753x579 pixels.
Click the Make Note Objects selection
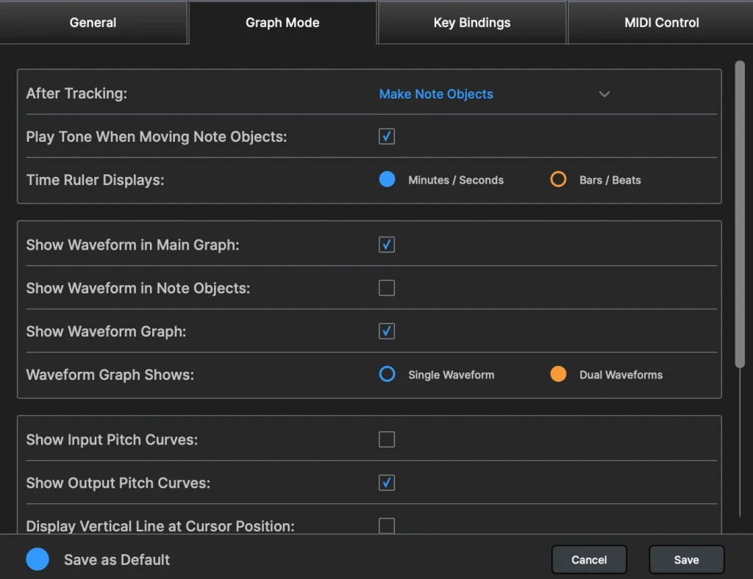point(436,94)
